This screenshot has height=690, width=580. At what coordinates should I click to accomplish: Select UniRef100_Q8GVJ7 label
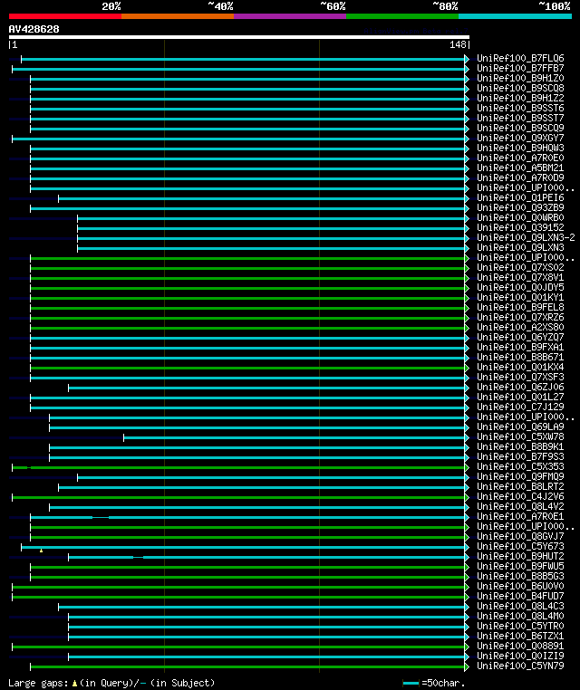click(520, 537)
